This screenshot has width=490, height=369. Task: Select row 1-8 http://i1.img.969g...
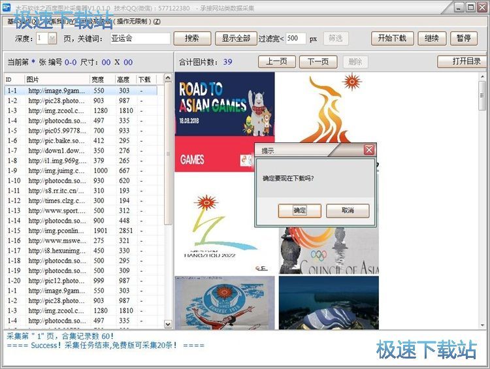tap(81, 161)
